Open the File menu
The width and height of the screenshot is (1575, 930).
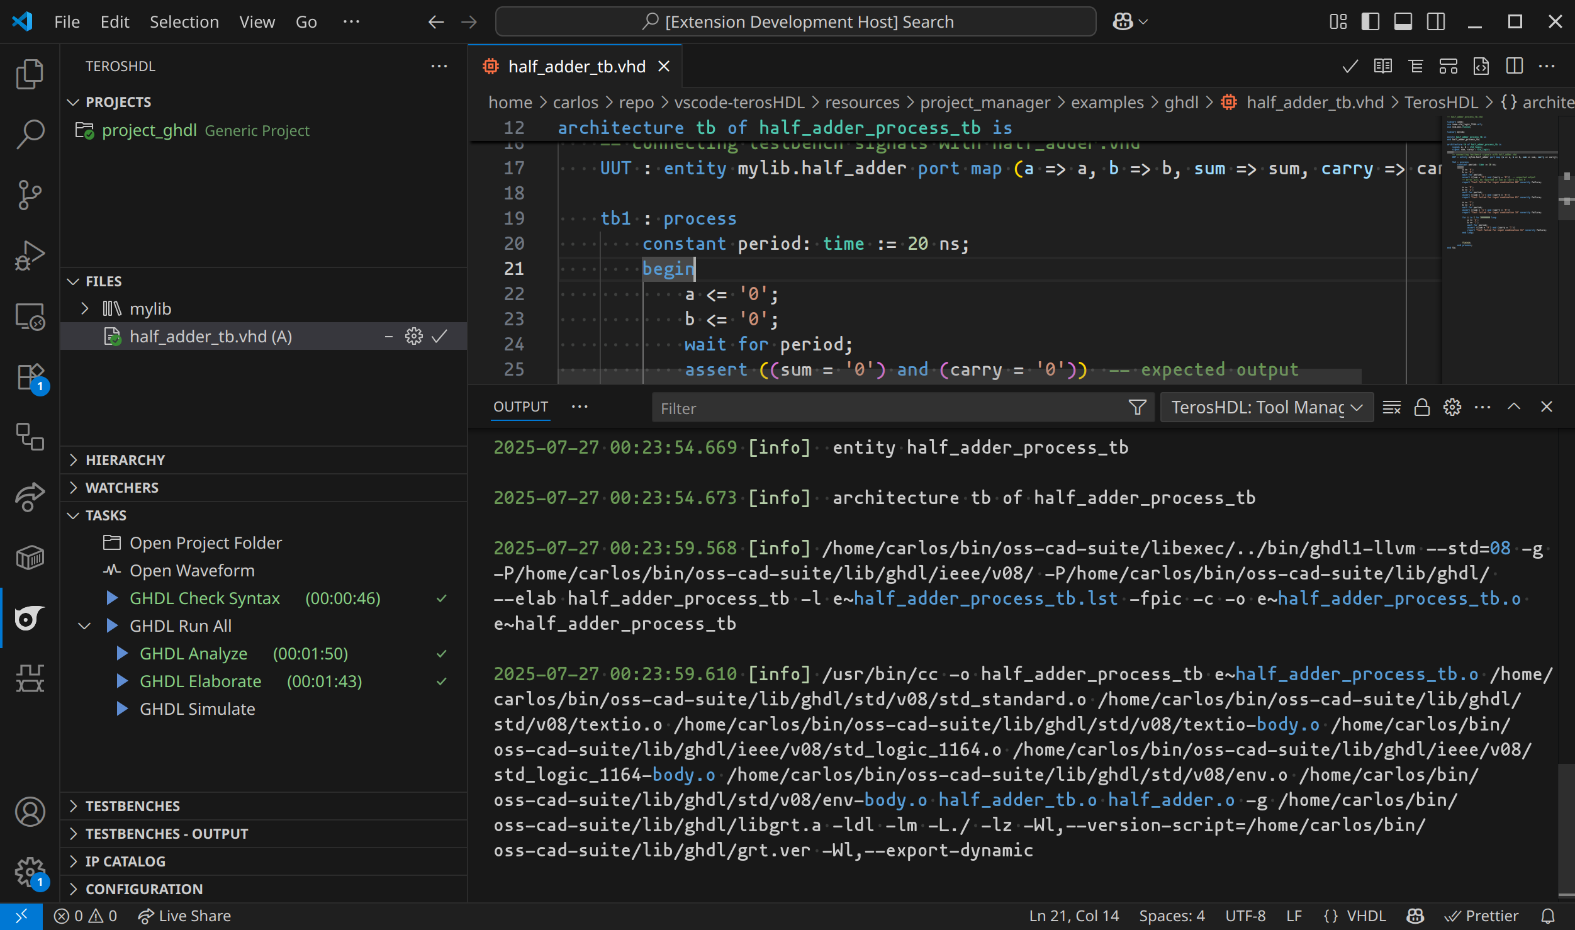[67, 22]
